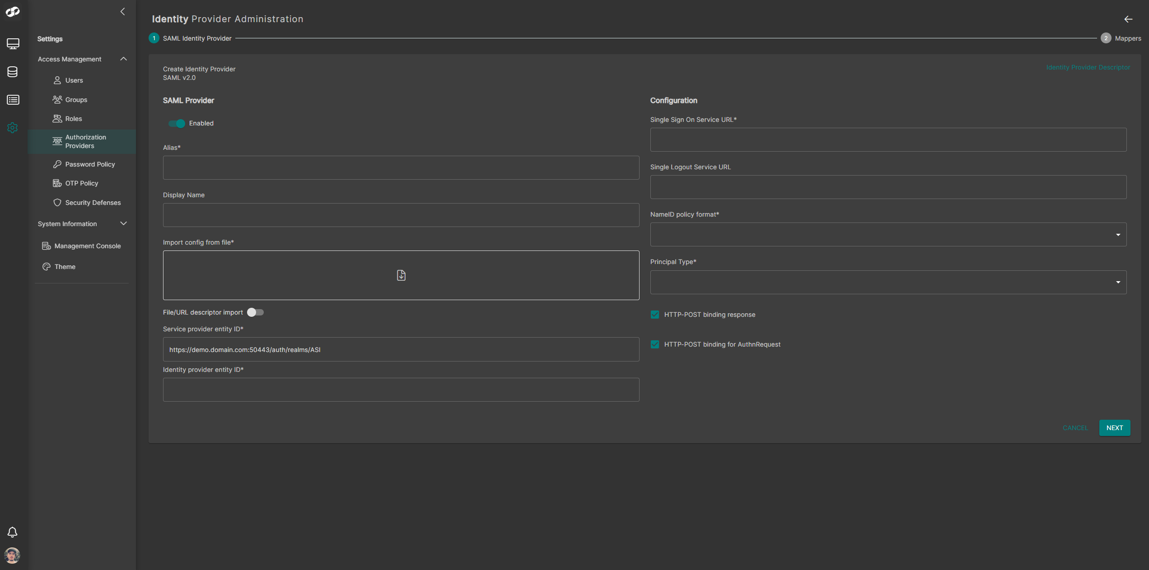Click the app logo icon
This screenshot has width=1149, height=570.
13,12
